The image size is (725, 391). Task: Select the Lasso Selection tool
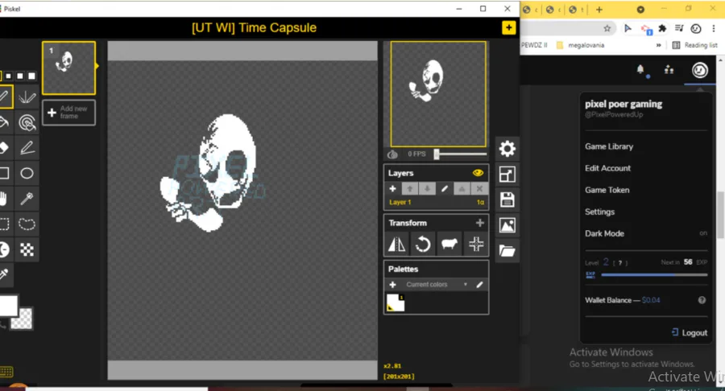[27, 224]
